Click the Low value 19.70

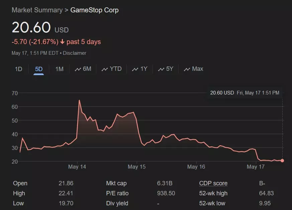[x=66, y=203]
